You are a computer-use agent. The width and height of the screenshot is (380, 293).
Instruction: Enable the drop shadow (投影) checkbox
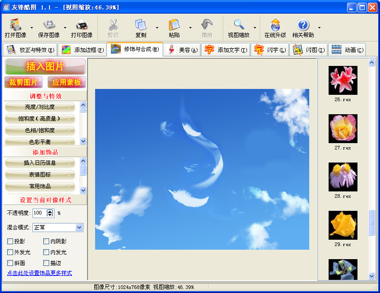[10, 242]
